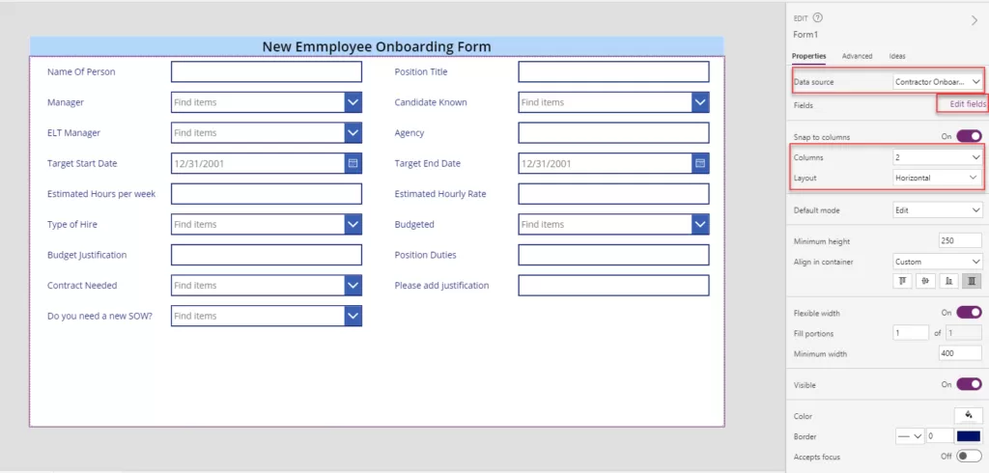Open the Target Start Date calendar picker
This screenshot has height=473, width=989.
[x=353, y=164]
